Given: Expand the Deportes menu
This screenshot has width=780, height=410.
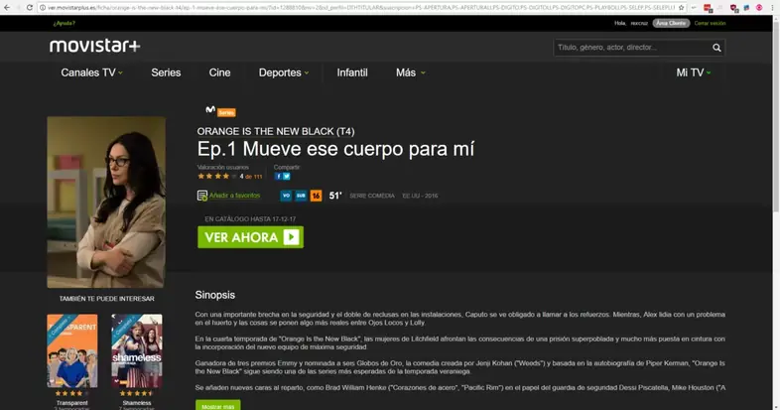Looking at the screenshot, I should [284, 72].
